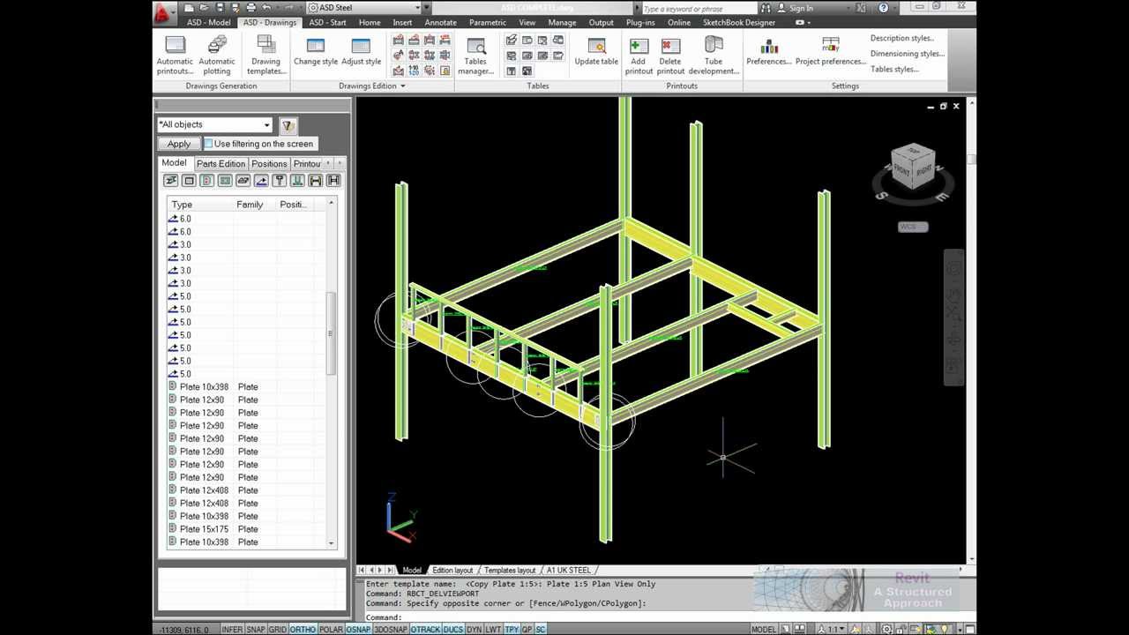Select Edition layout tab
This screenshot has height=635, width=1129.
[x=452, y=571]
